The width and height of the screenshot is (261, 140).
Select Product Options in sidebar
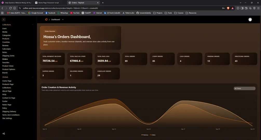pyautogui.click(x=9, y=69)
